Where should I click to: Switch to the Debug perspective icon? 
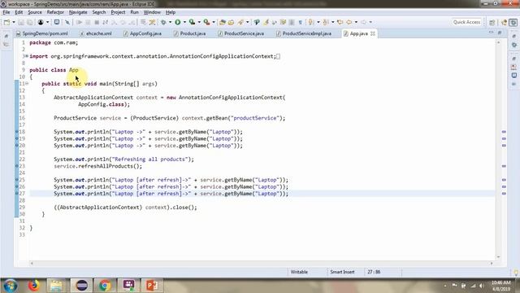pos(513,22)
